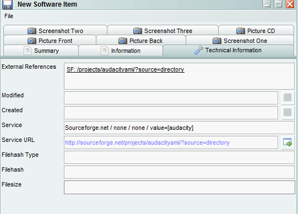Viewport: 298px width, 214px height.
Task: Open the Picture Front tab
Action: tap(50, 41)
